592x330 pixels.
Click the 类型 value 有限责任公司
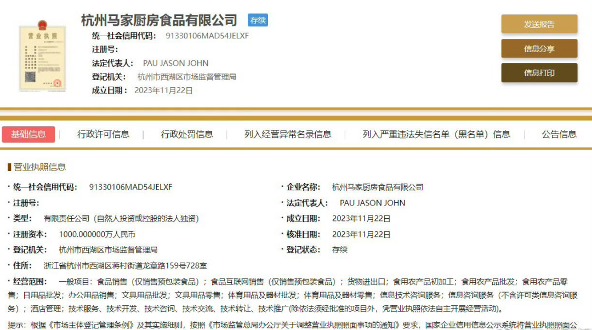121,218
